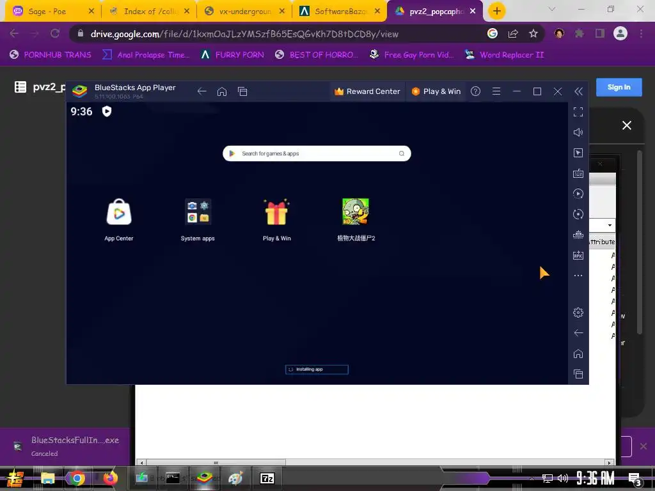Open Chrome from taskbar
655x491 pixels.
click(77, 478)
